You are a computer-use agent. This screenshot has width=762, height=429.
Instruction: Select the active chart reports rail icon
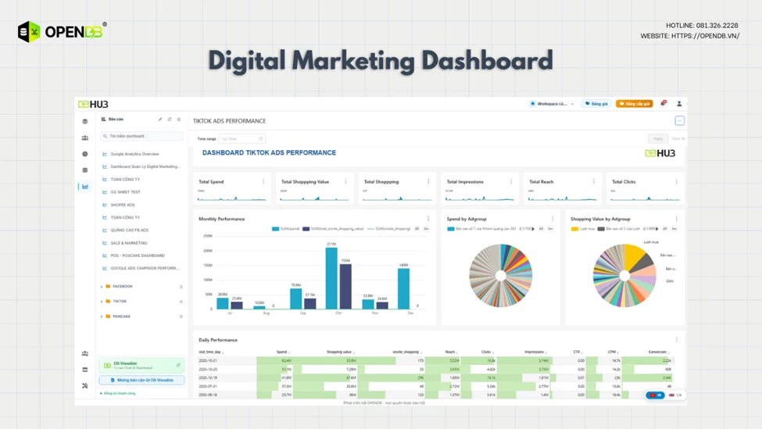tap(85, 187)
